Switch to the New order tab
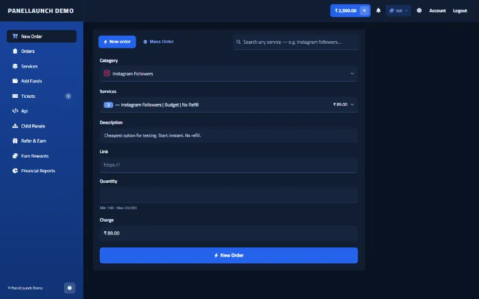This screenshot has height=299, width=479. (x=117, y=42)
